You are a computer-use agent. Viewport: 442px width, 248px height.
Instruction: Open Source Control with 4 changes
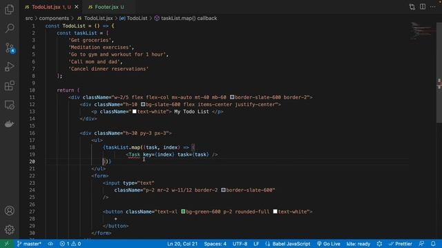coord(10,48)
